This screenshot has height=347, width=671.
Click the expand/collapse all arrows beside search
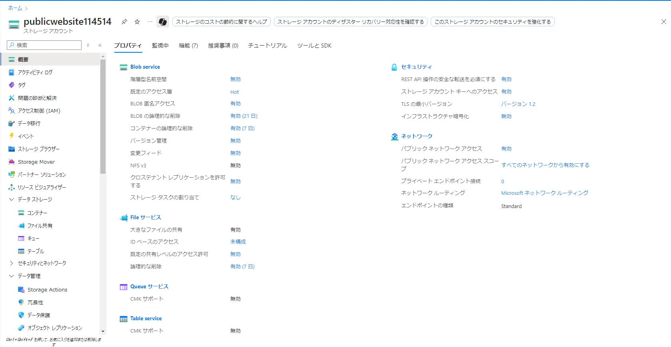(x=88, y=45)
